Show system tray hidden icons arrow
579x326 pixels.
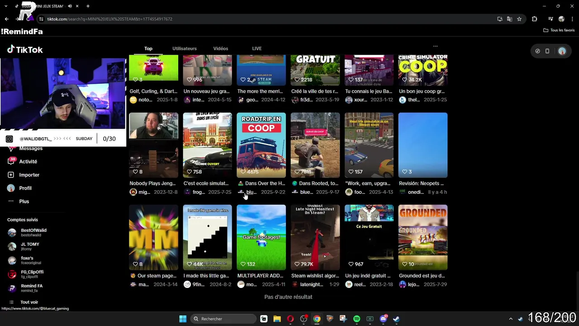pos(511,319)
